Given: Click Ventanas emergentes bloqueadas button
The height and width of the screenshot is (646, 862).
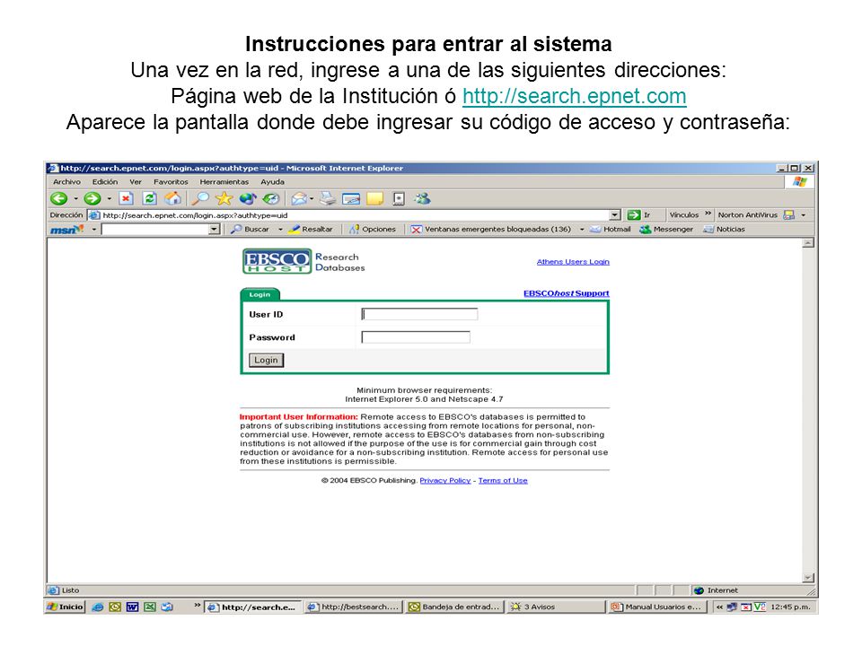Looking at the screenshot, I should coord(491,229).
